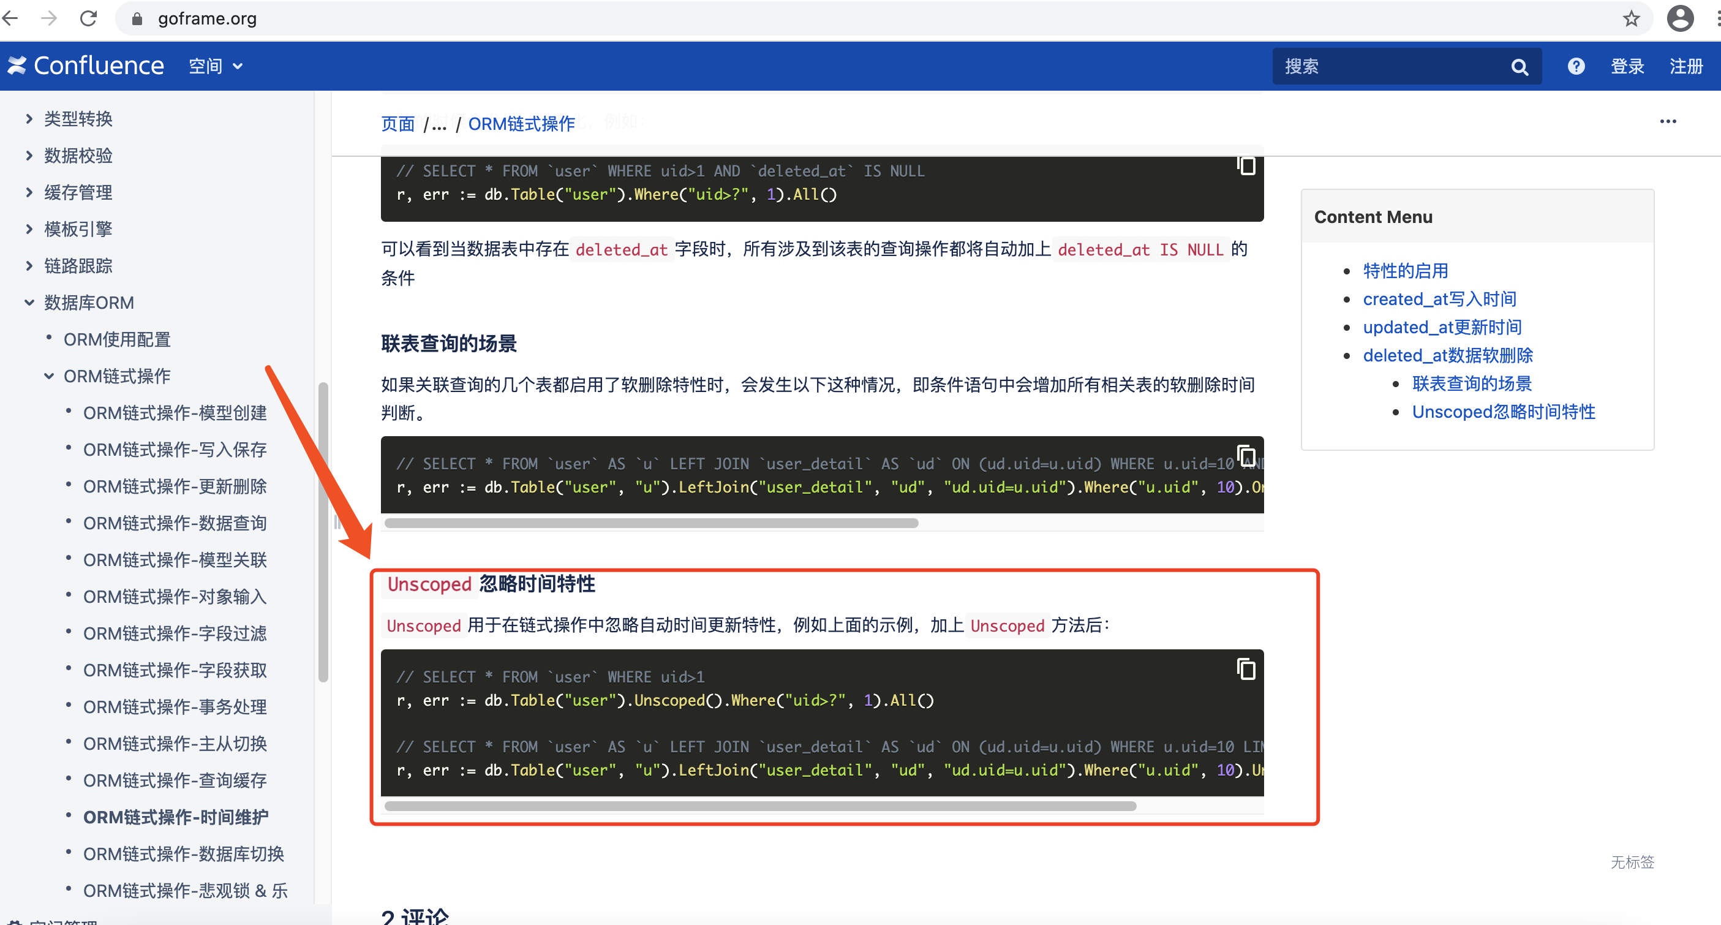The height and width of the screenshot is (925, 1721).
Task: Click 登录 in the top bar
Action: (1627, 66)
